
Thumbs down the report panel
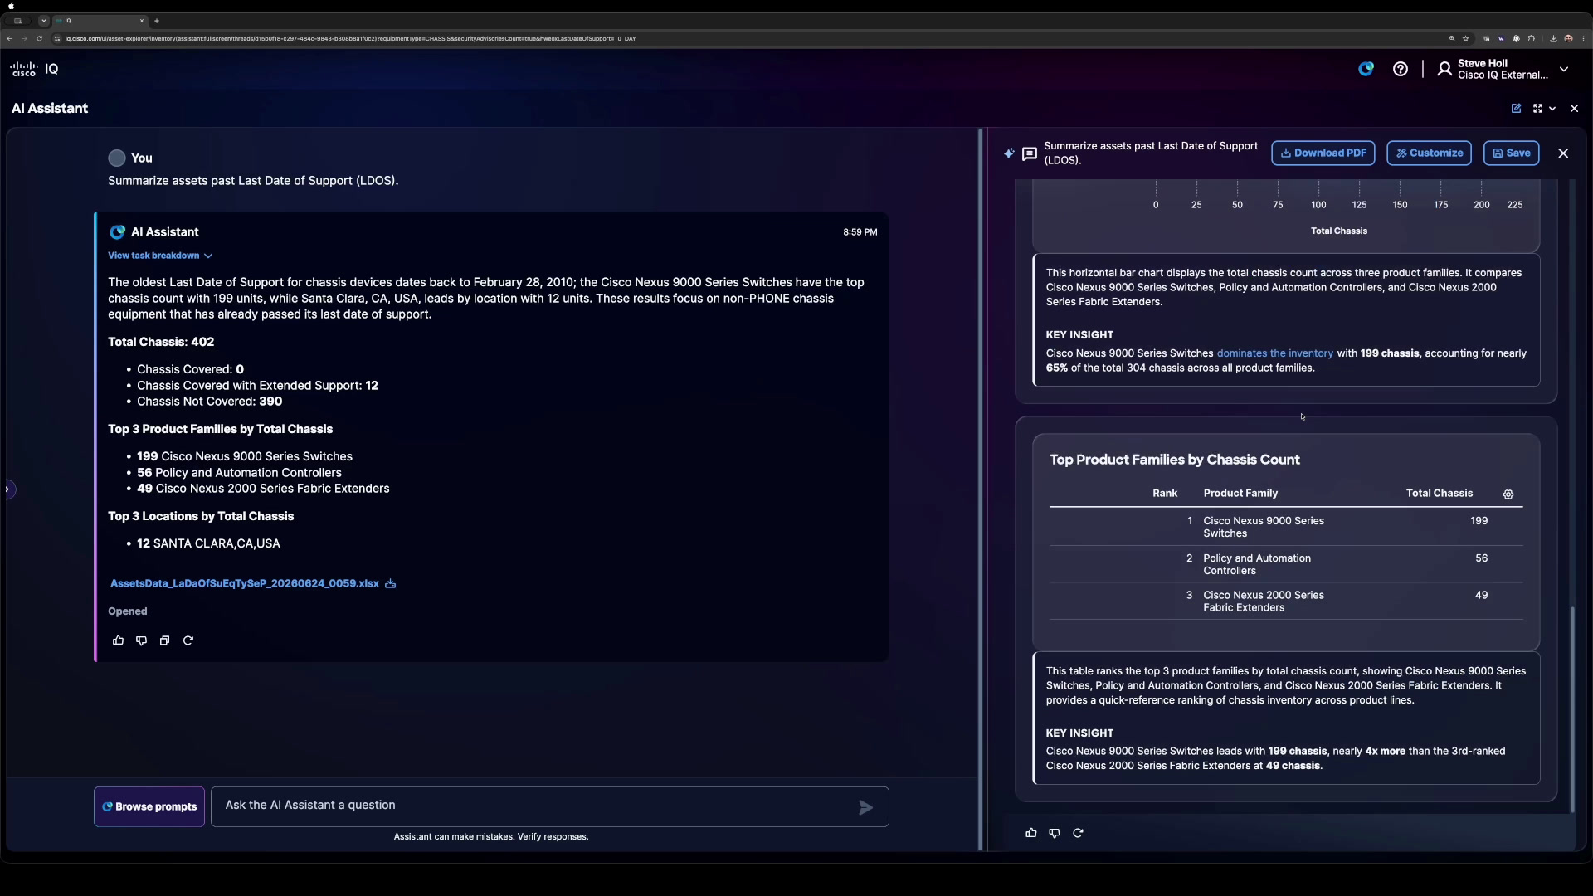tap(1055, 833)
